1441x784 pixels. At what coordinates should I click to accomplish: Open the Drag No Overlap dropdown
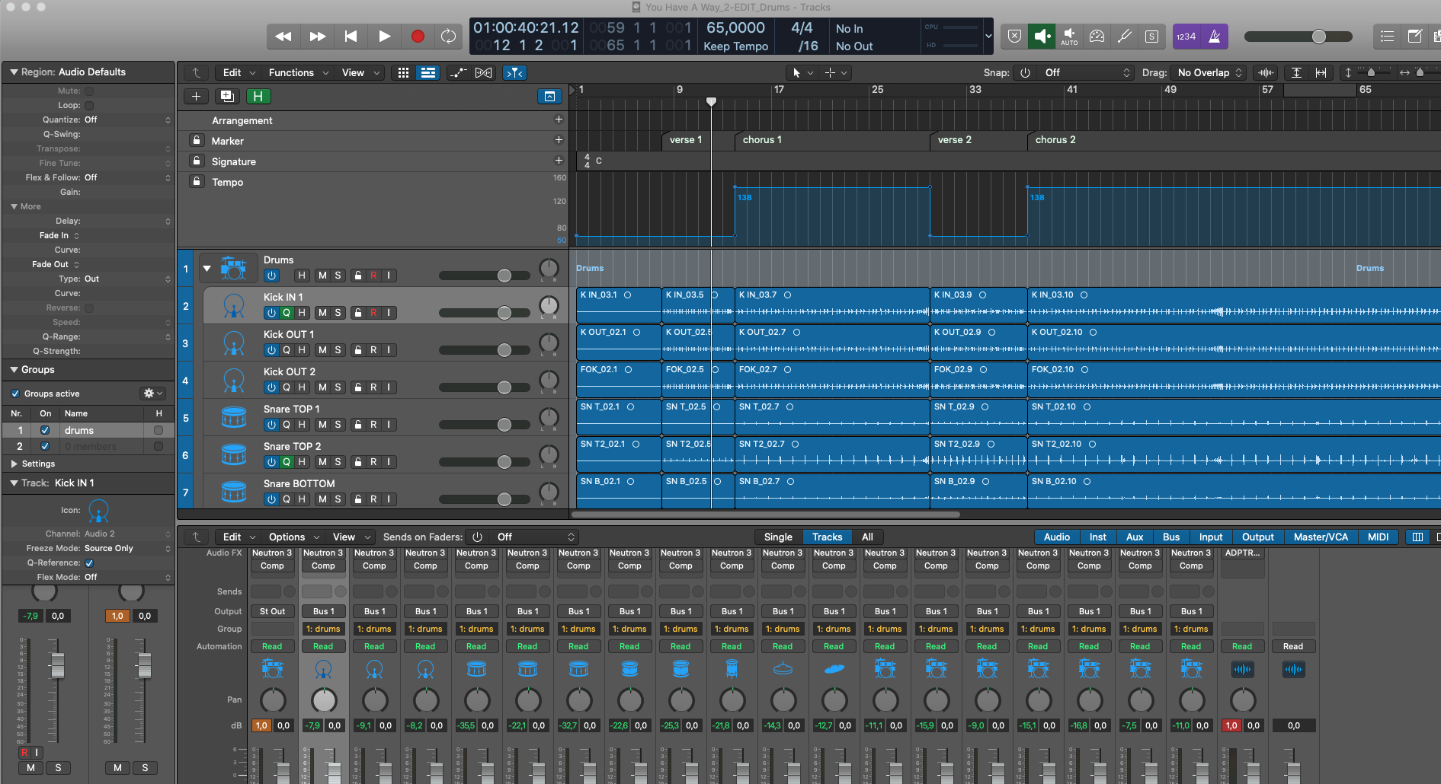click(1209, 72)
